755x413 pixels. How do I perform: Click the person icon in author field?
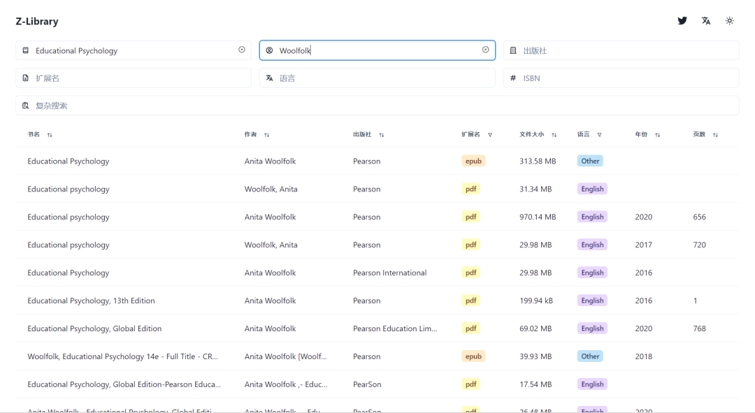click(269, 50)
